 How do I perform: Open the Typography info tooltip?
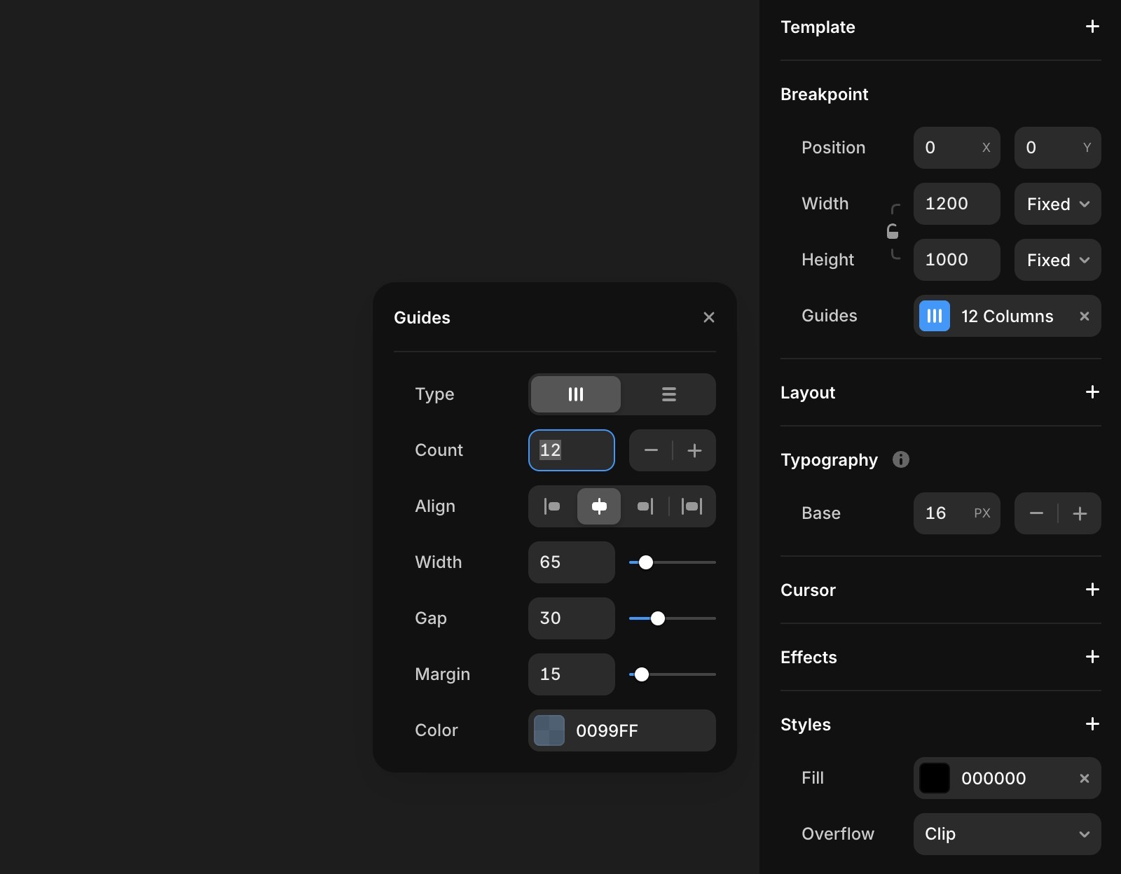900,460
